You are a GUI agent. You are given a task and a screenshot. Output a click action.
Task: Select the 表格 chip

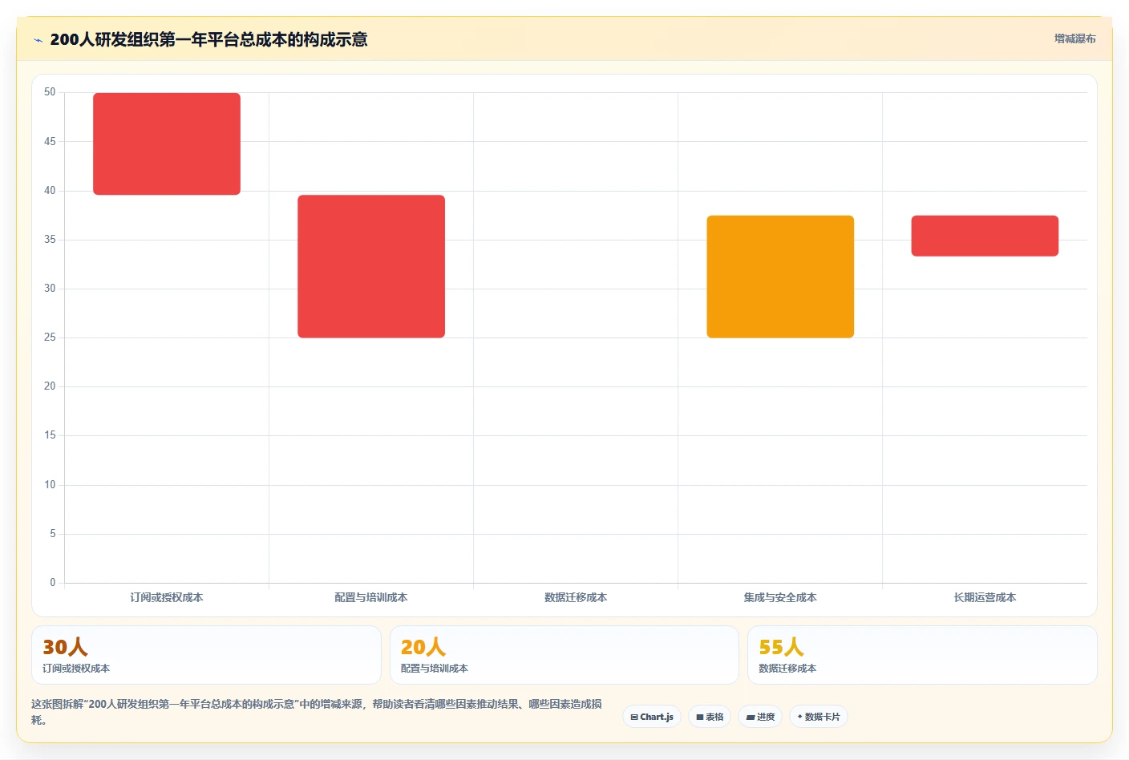click(710, 717)
